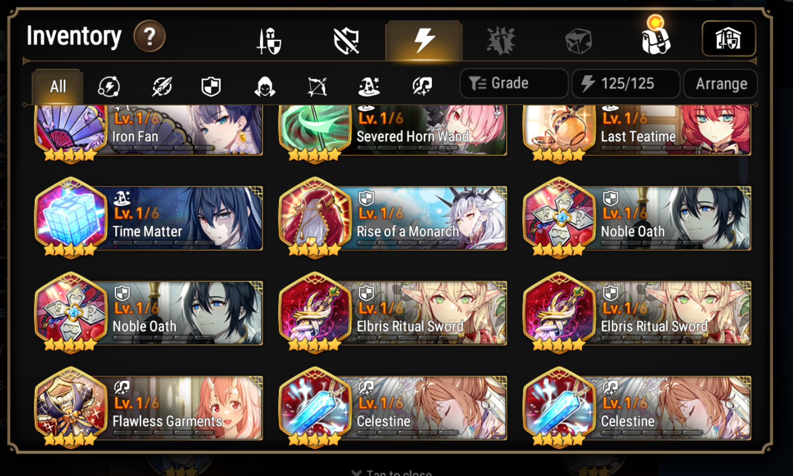
Task: Open the cube materials inventory tab
Action: point(578,41)
